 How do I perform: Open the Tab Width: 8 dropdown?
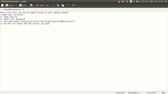point(134,93)
